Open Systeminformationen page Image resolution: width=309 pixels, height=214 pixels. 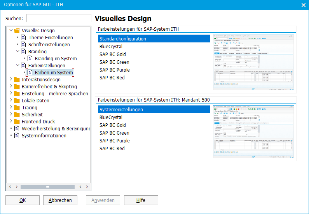(x=44, y=136)
